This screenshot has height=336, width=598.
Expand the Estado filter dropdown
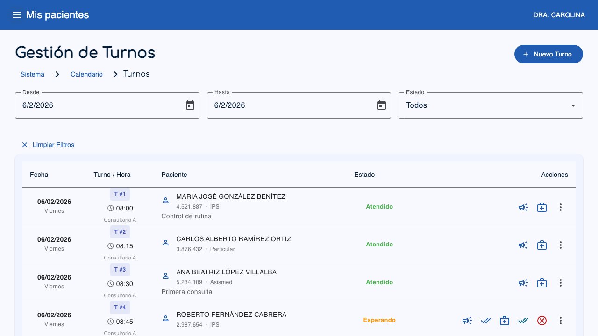pos(490,105)
